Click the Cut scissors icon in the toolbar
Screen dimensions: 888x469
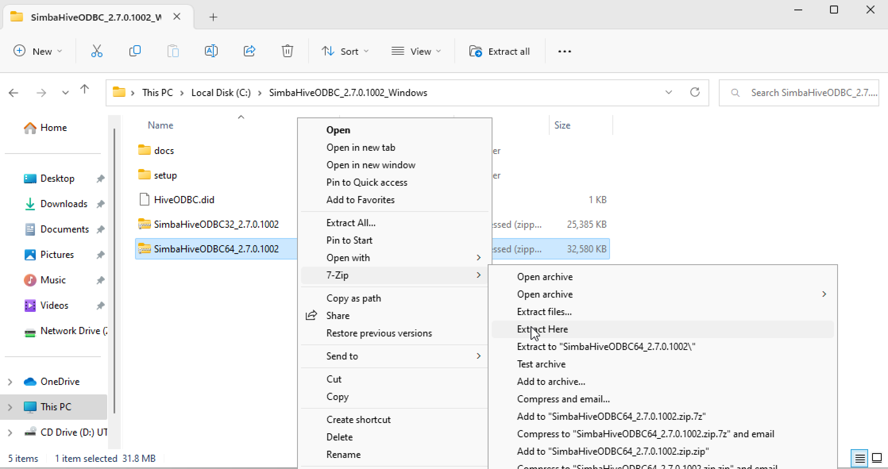tap(97, 51)
